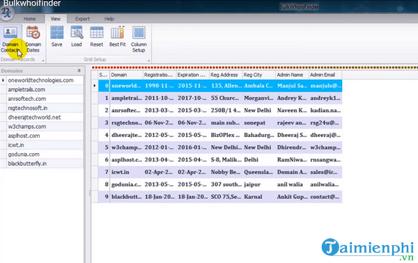Viewport: 418px width, 263px height.
Task: Select w3champs.com in Domains list
Action: point(45,127)
